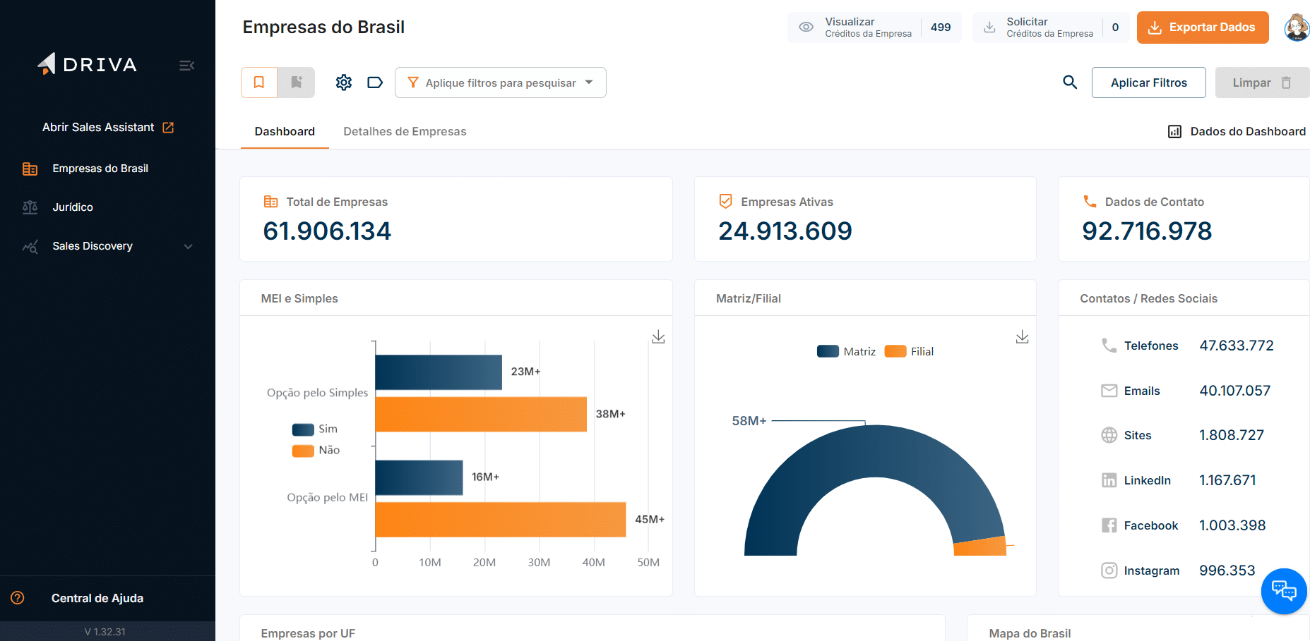Click the Visualizar eye icon
Viewport: 1310px width, 641px height.
(x=806, y=27)
